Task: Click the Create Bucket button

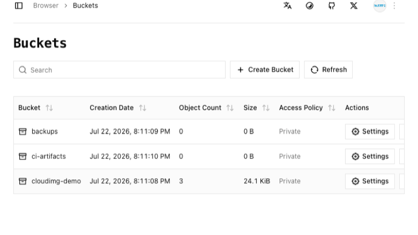Action: tap(265, 70)
